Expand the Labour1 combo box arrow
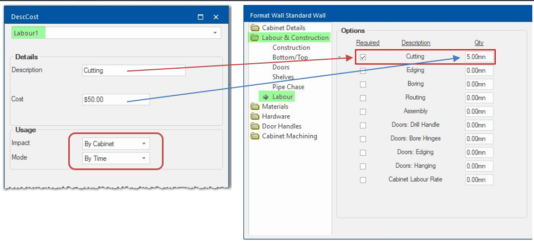 tap(215, 33)
